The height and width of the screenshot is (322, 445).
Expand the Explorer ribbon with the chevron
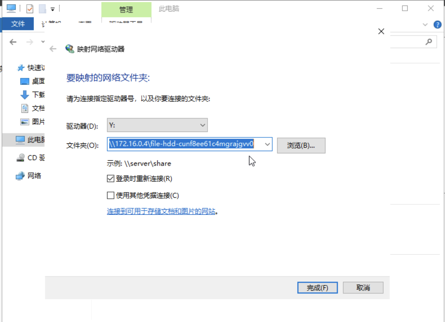425,25
